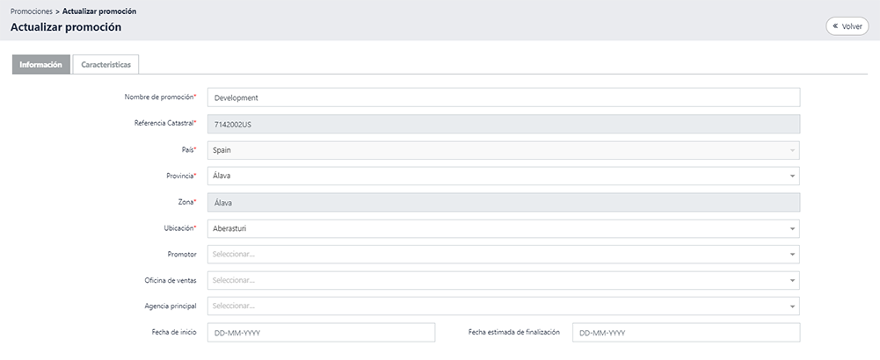Click the Agencia principal dropdown arrow
The width and height of the screenshot is (880, 360).
click(792, 306)
